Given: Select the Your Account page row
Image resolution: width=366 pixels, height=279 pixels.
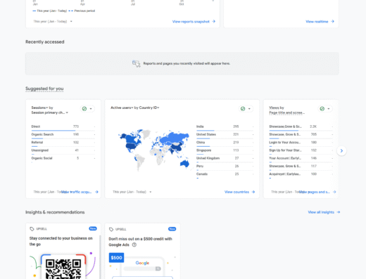Looking at the screenshot, I should click(301, 159).
